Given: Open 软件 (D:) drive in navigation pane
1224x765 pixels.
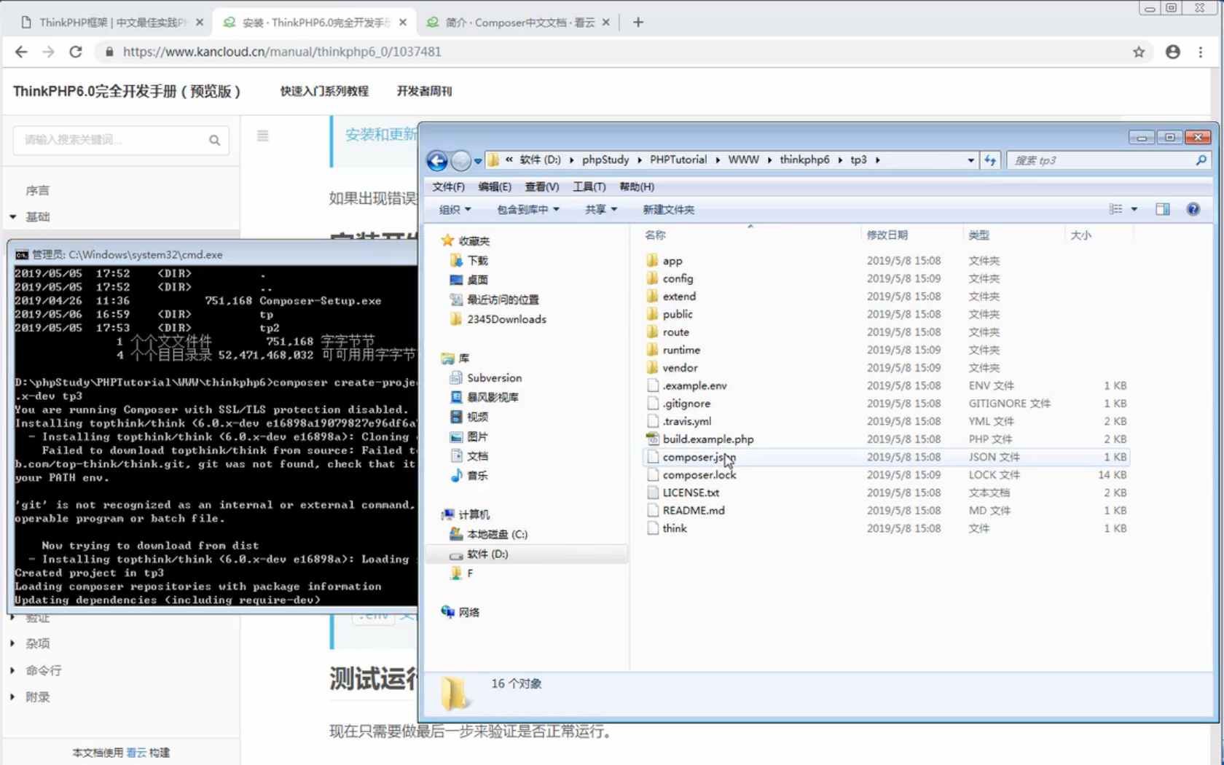Looking at the screenshot, I should tap(487, 554).
